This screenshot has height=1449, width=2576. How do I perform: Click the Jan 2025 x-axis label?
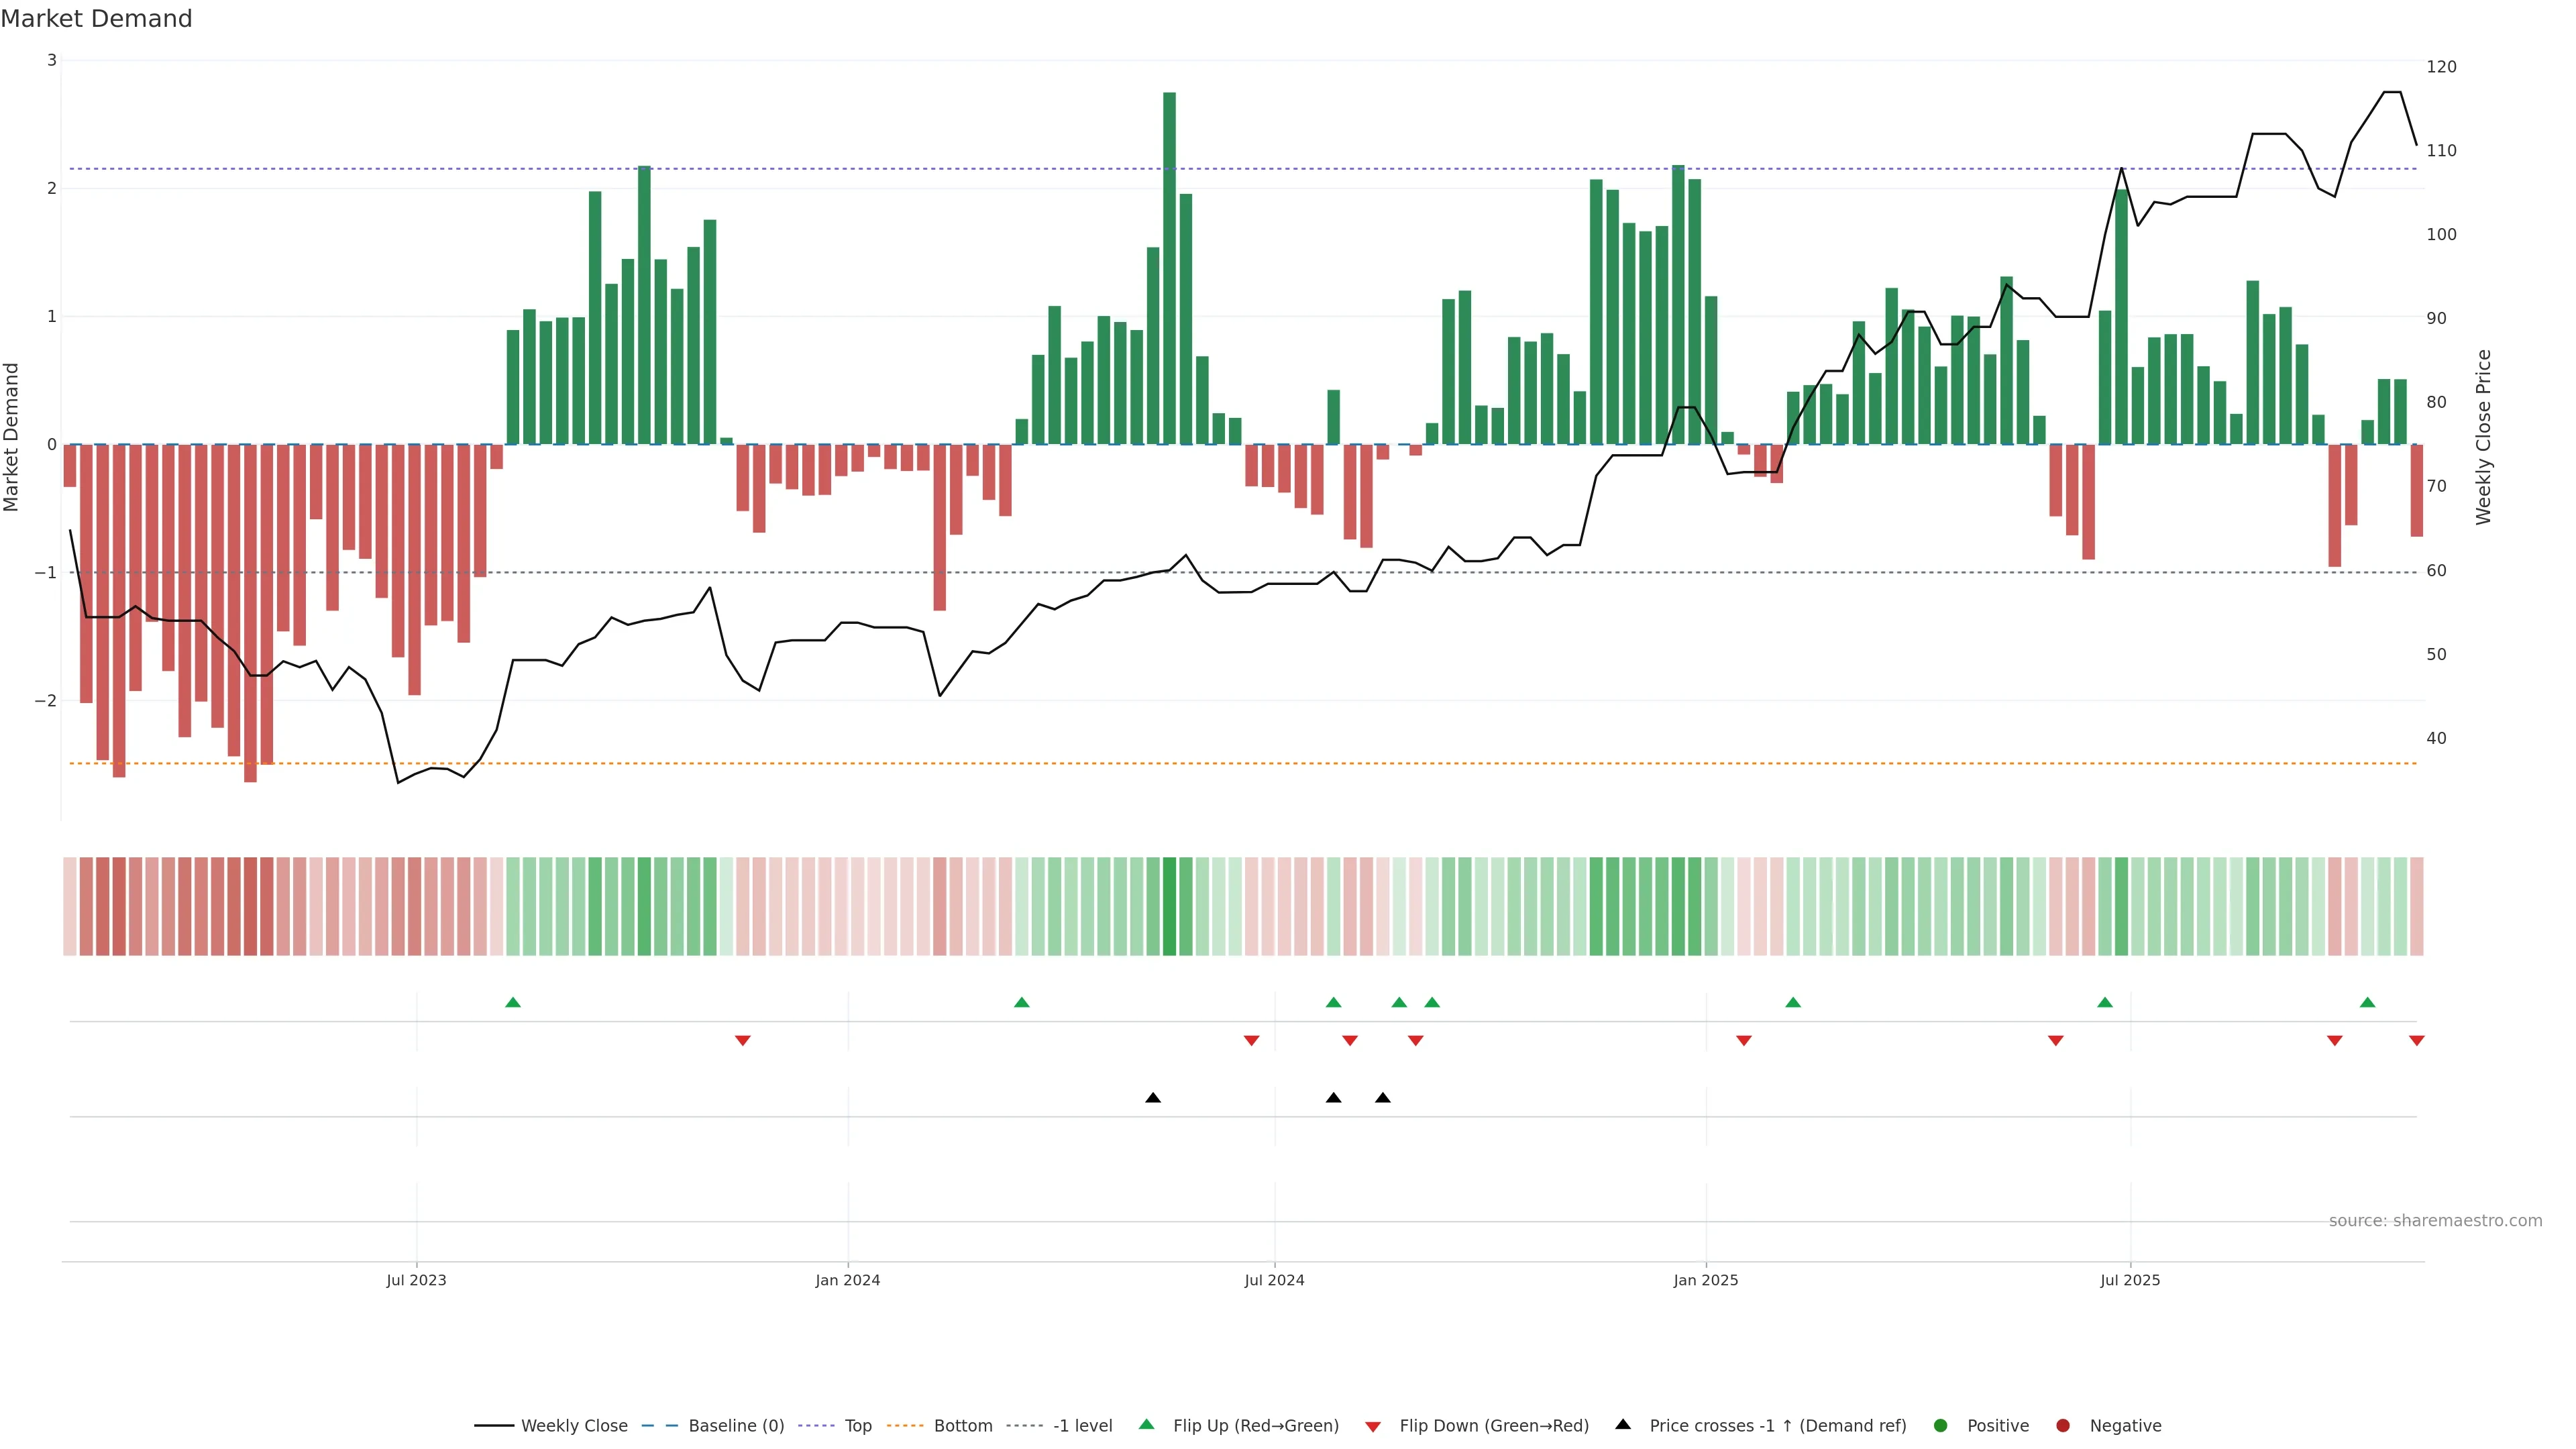[1705, 1280]
